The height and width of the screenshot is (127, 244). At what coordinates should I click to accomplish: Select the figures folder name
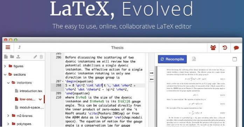(x=18, y=66)
